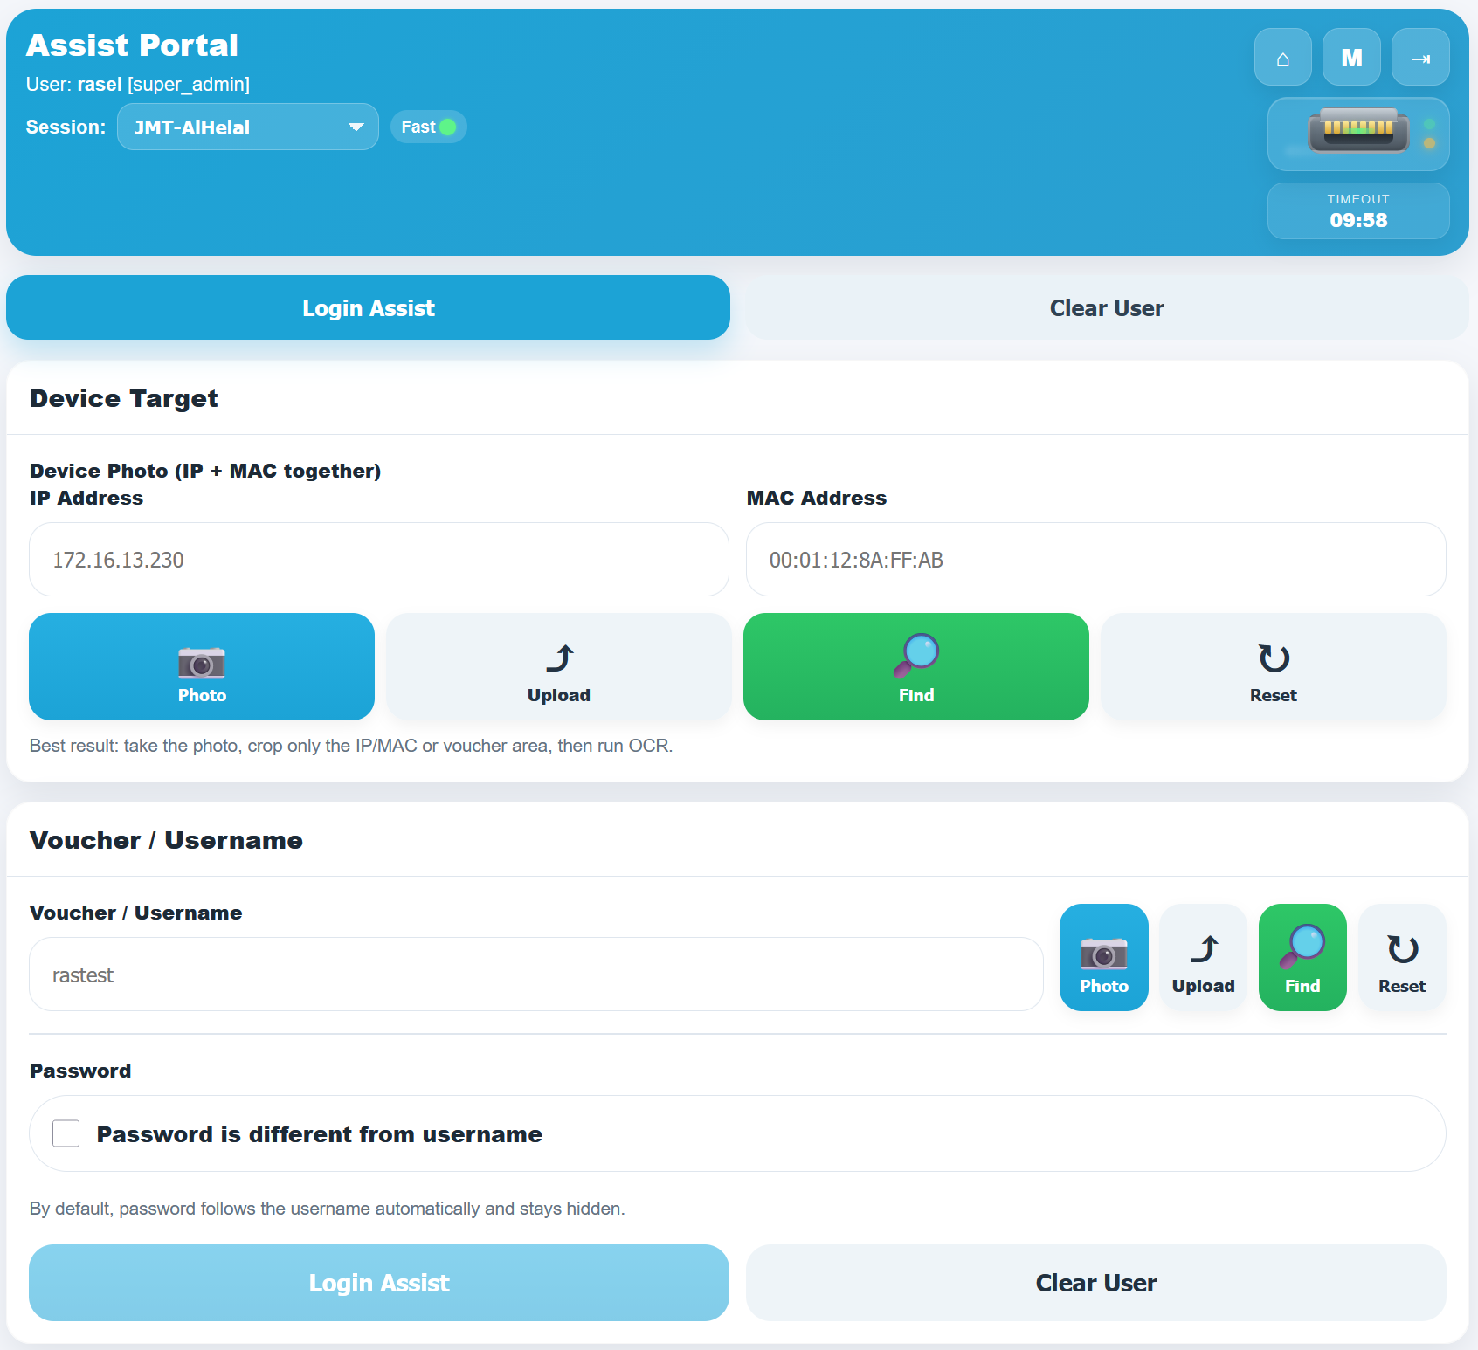Find the voucher username
Viewport: 1478px width, 1350px height.
(x=1302, y=957)
